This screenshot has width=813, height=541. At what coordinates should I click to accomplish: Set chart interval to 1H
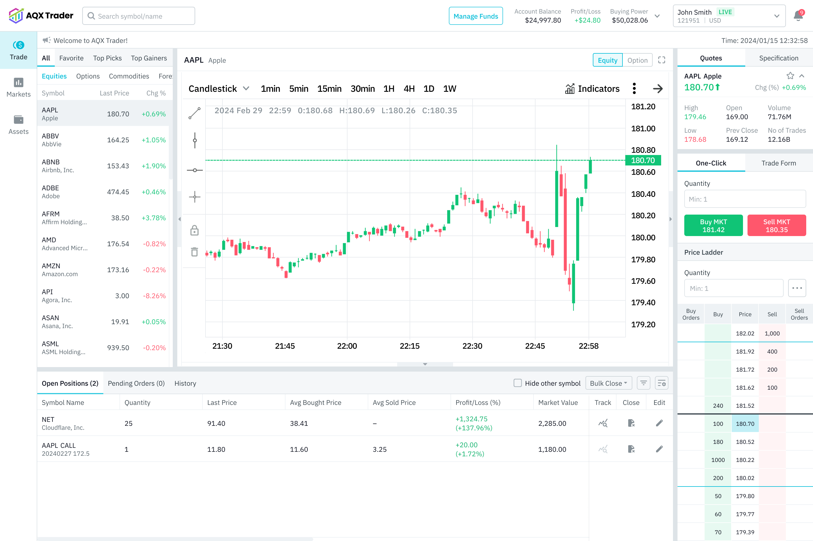(x=389, y=89)
